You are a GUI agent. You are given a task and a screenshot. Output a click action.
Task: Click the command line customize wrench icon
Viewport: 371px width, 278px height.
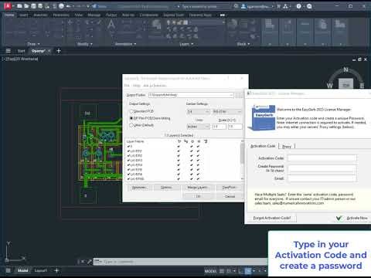(x=89, y=262)
